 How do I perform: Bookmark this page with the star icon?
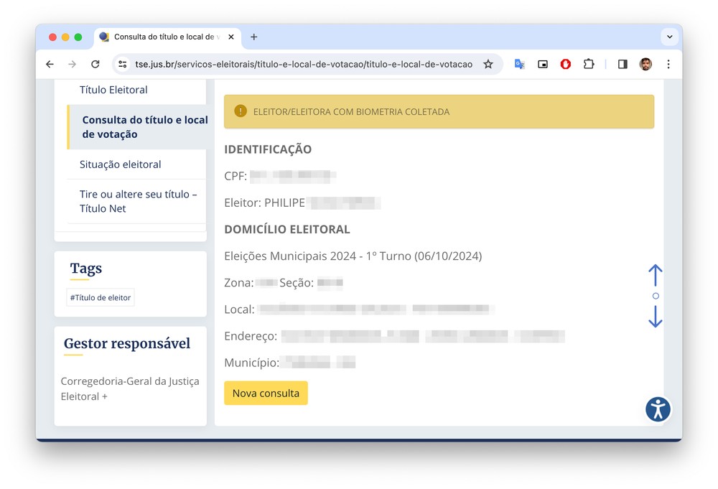point(488,65)
